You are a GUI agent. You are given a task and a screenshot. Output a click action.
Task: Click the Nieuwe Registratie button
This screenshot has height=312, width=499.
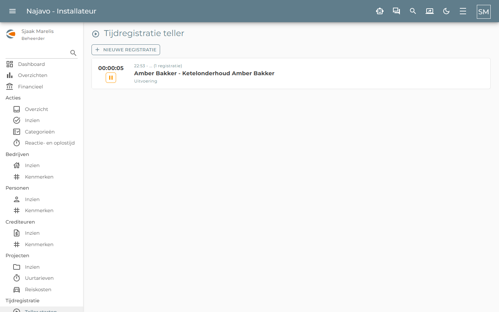[x=126, y=50]
